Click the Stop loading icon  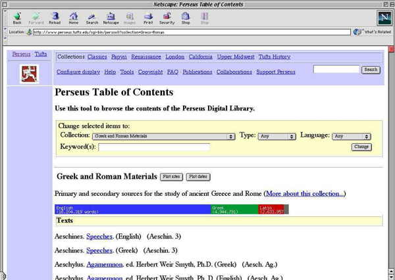(x=205, y=18)
